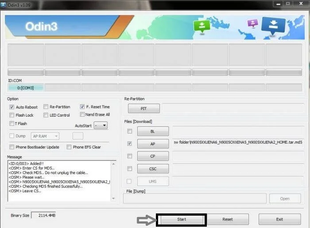The height and width of the screenshot is (228, 310).
Task: Click the Reset button
Action: [x=228, y=219]
